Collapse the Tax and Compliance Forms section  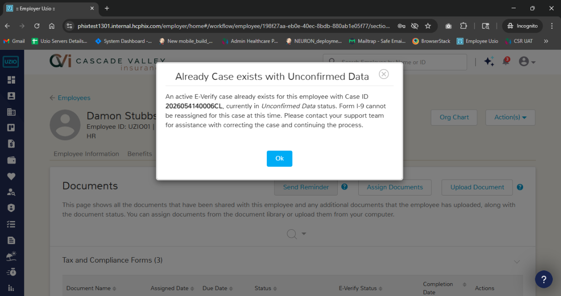pos(517,262)
